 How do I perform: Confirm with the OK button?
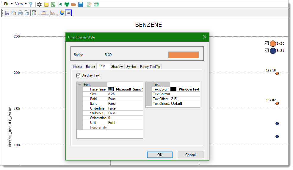coord(160,155)
